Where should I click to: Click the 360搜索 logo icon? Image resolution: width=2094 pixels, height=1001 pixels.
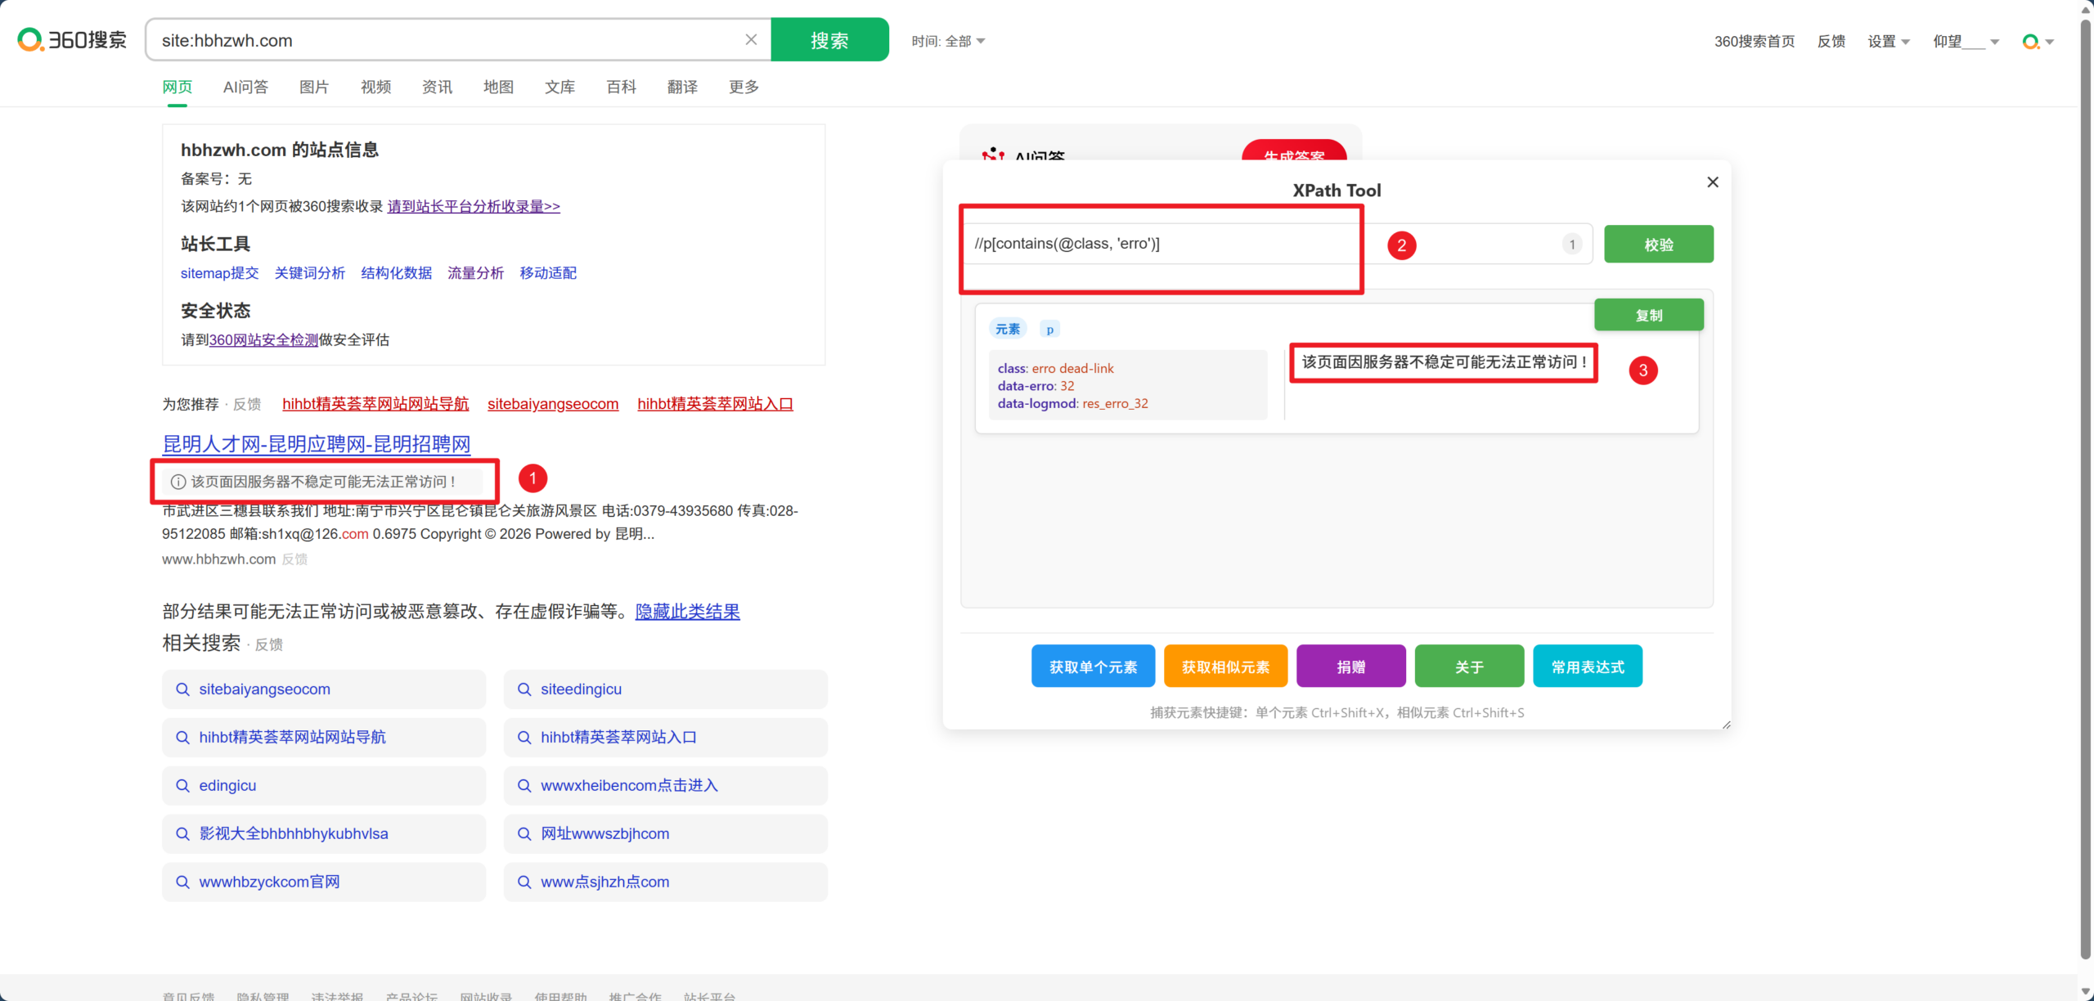(x=30, y=39)
